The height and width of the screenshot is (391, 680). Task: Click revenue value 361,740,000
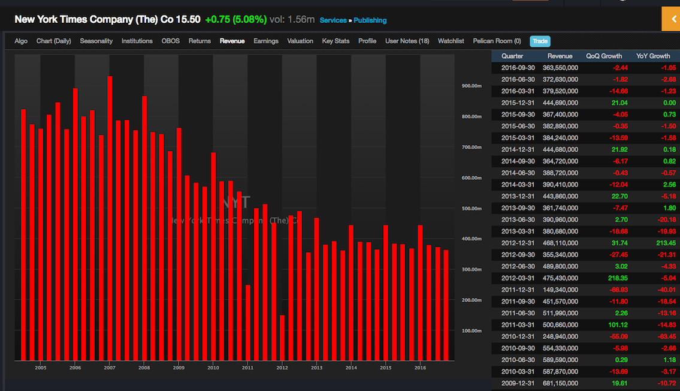pyautogui.click(x=560, y=208)
